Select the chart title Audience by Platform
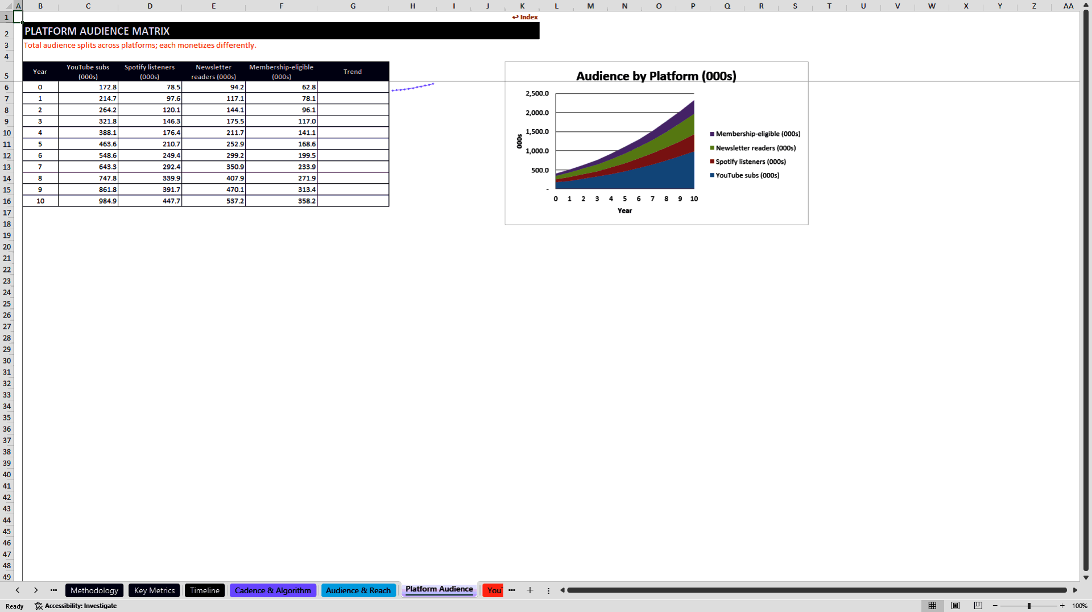Image resolution: width=1092 pixels, height=612 pixels. point(656,76)
